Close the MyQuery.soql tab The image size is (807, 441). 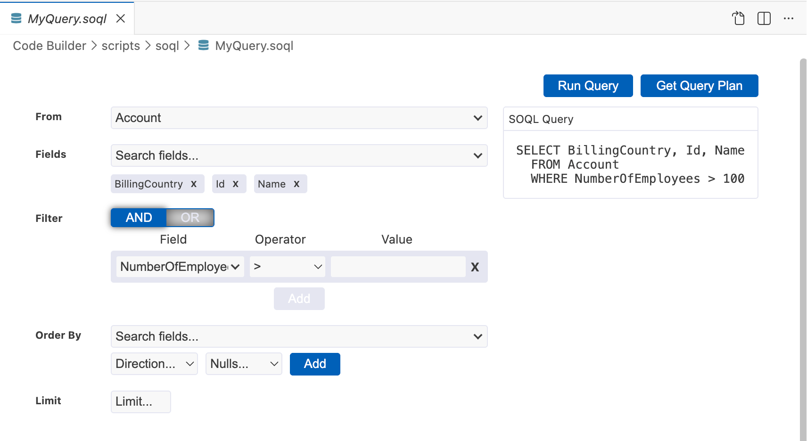click(x=121, y=18)
